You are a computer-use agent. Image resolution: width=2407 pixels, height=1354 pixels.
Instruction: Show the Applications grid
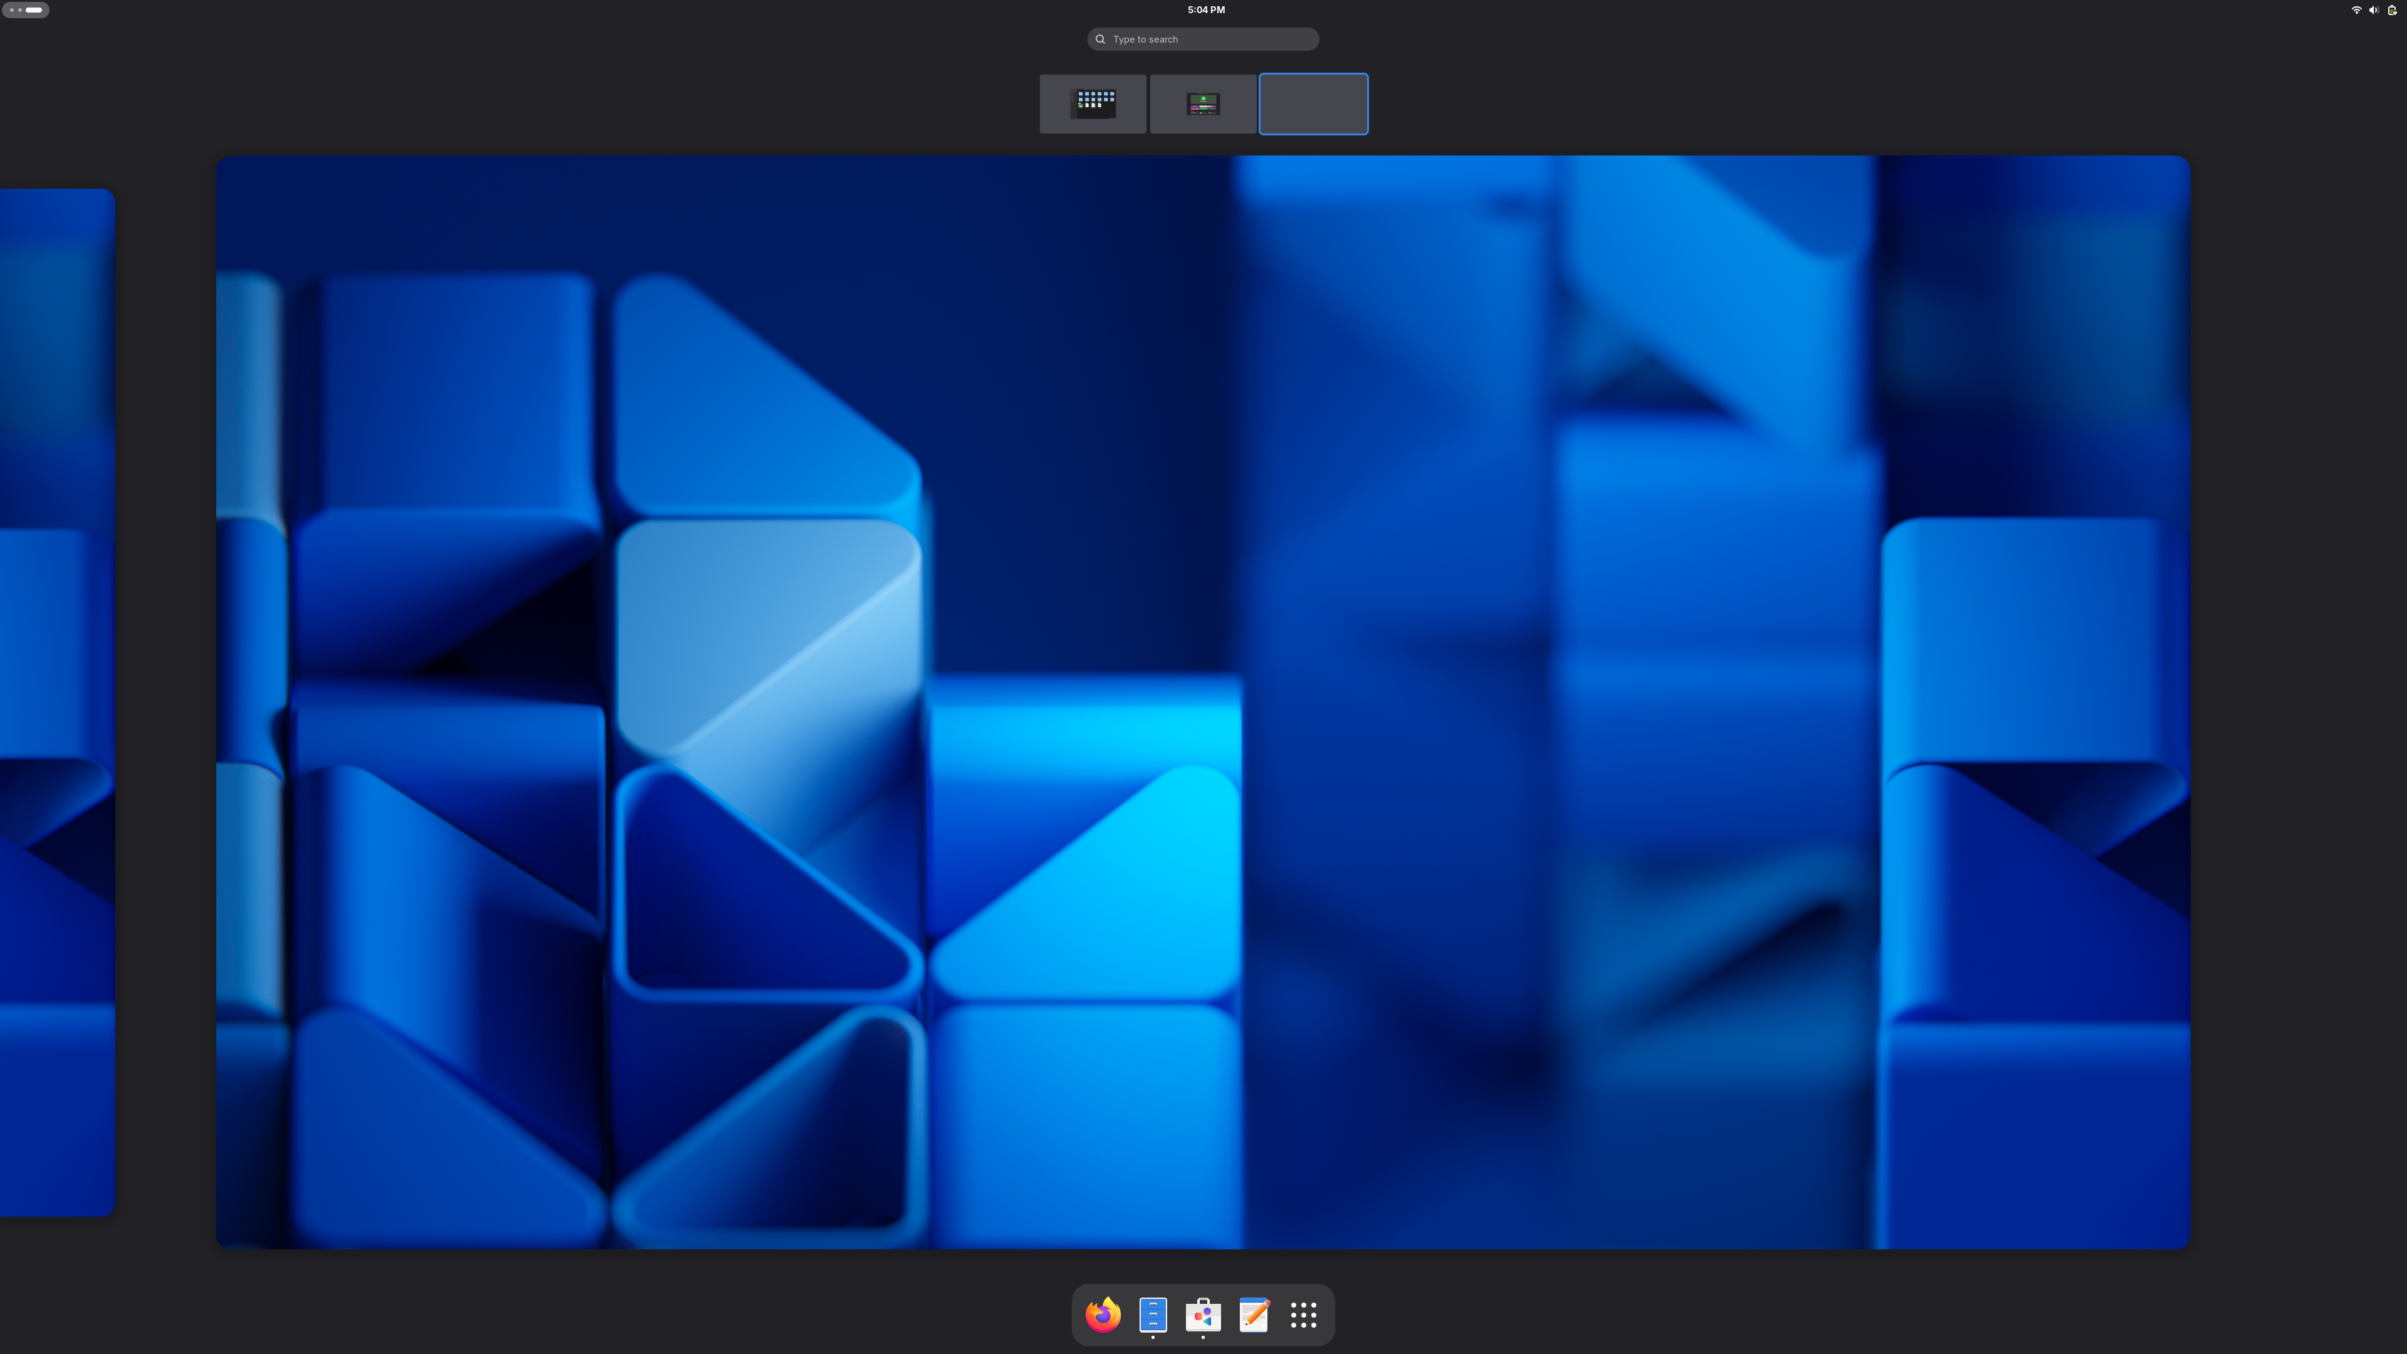click(1304, 1314)
